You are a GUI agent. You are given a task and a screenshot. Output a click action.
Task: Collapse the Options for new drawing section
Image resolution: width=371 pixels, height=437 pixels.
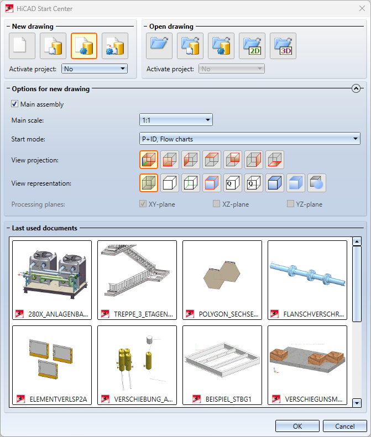pyautogui.click(x=356, y=88)
